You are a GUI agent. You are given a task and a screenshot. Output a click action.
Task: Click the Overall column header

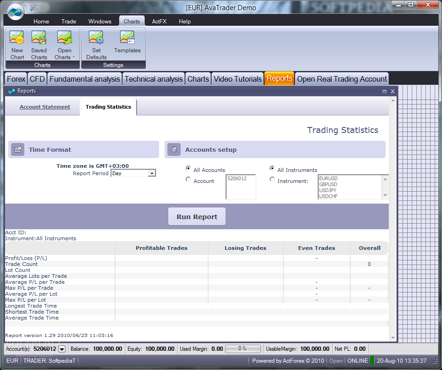click(x=370, y=248)
